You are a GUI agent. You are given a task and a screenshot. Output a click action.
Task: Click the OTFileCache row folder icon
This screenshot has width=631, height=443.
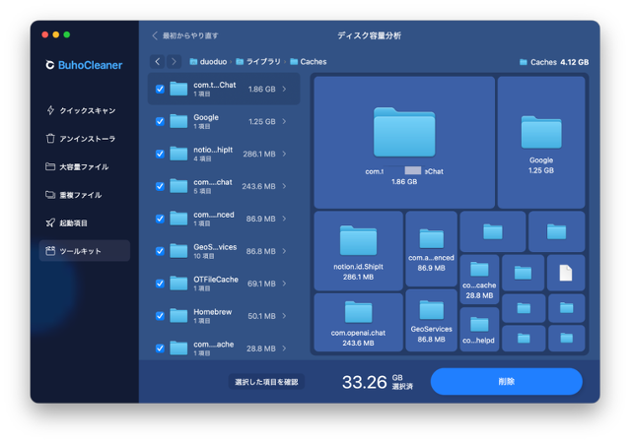pyautogui.click(x=178, y=284)
